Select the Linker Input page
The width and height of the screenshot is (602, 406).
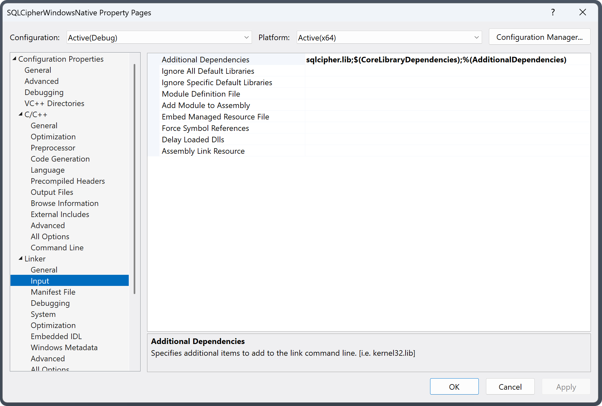[x=70, y=281]
